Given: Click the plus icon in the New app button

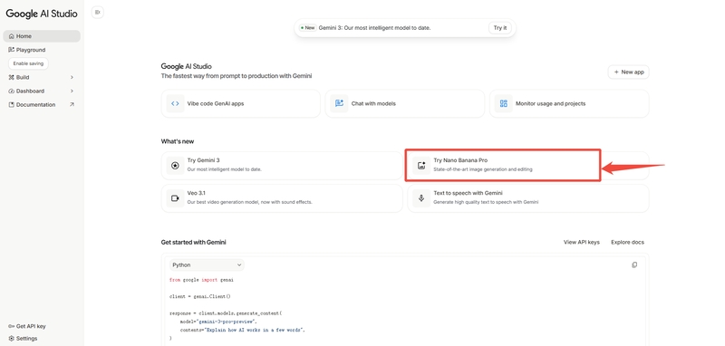Looking at the screenshot, I should 616,72.
